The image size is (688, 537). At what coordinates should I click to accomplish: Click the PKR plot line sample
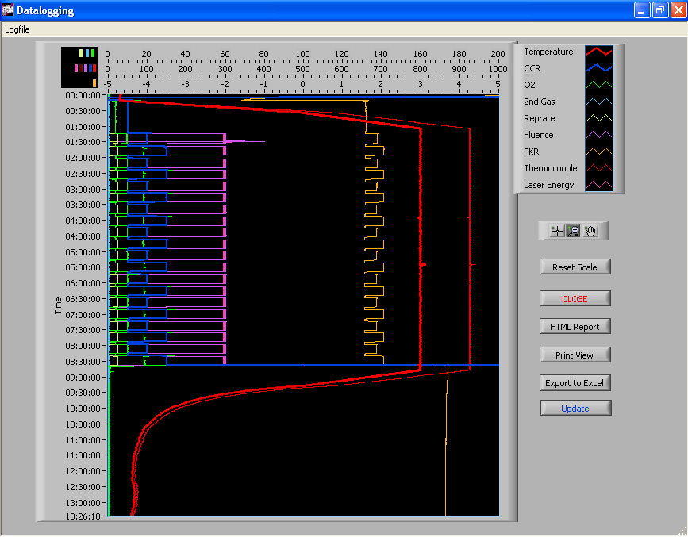click(599, 152)
